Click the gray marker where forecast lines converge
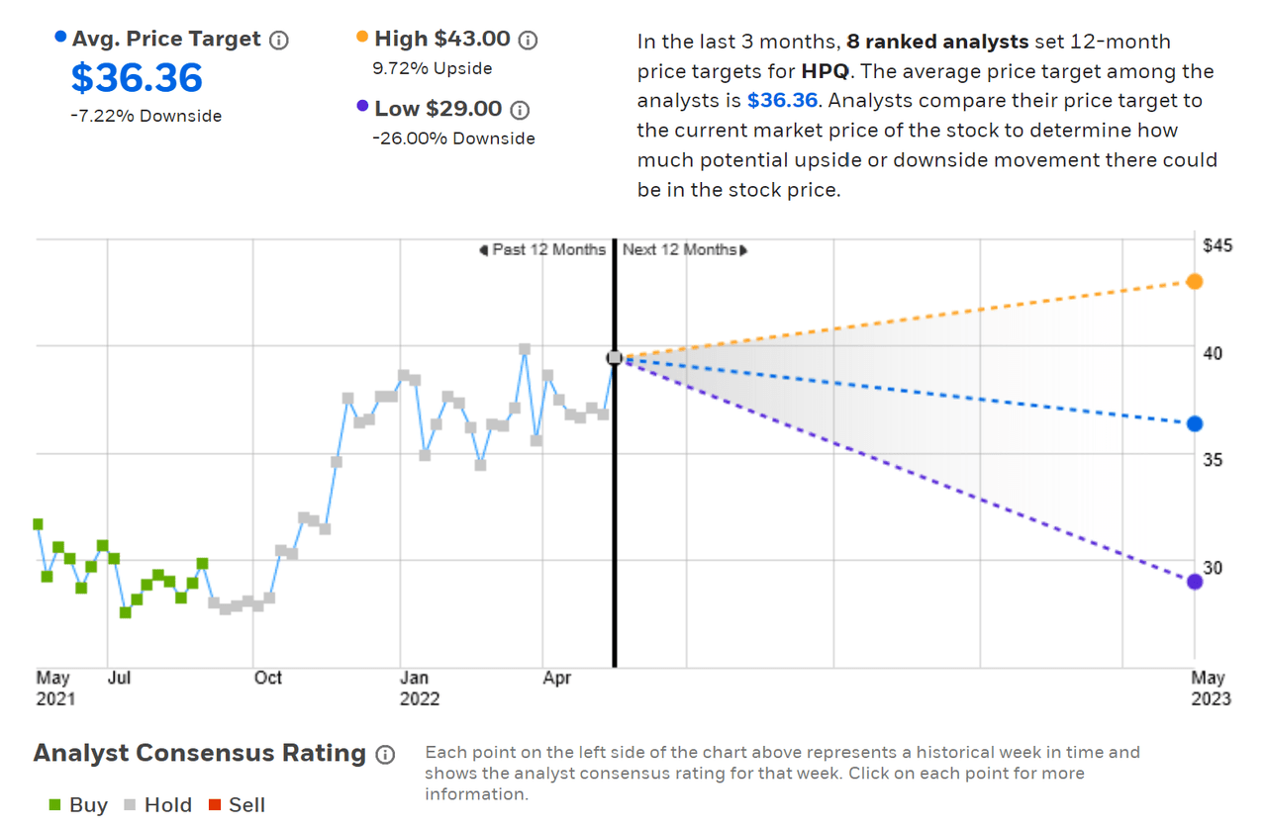This screenshot has width=1267, height=828. [615, 359]
